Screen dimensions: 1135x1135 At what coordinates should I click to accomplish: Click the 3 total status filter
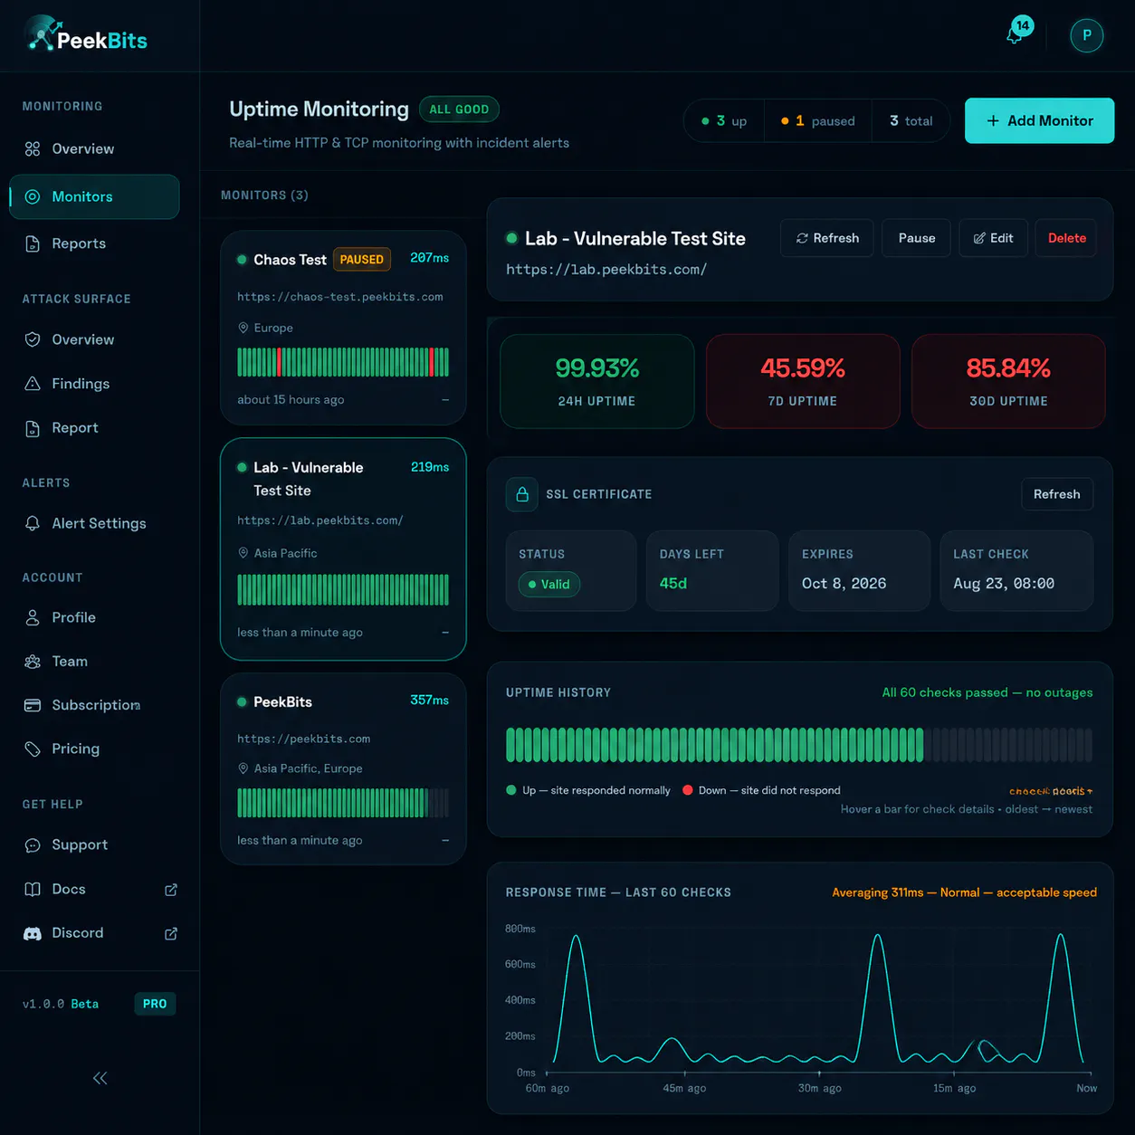pyautogui.click(x=911, y=121)
